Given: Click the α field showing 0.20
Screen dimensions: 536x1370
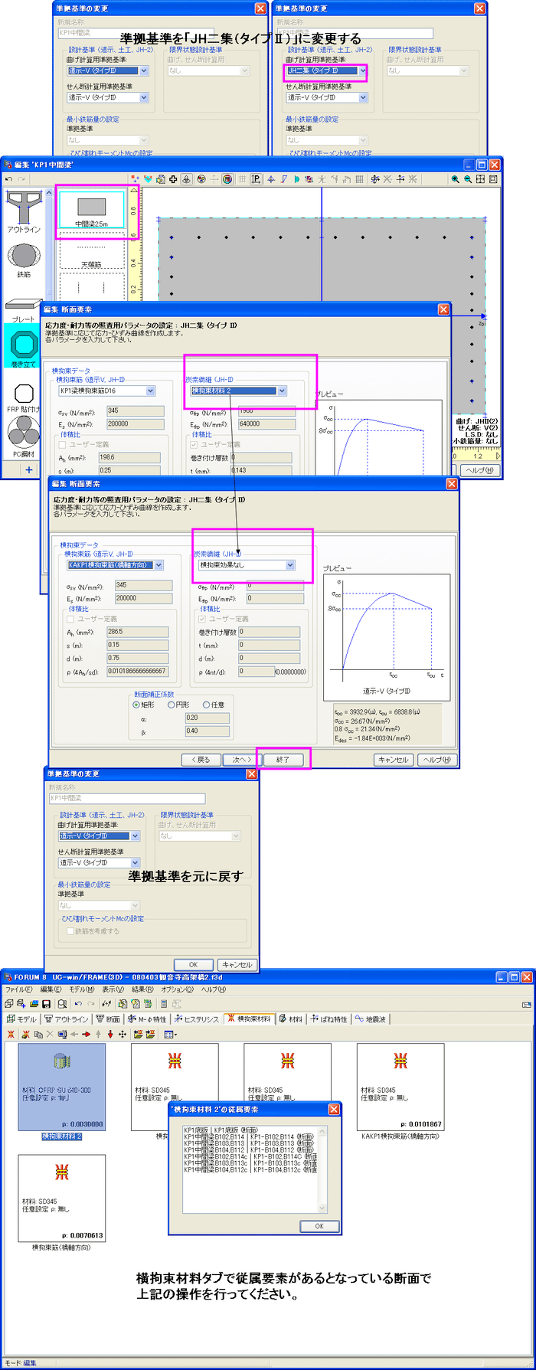Looking at the screenshot, I should tap(207, 718).
